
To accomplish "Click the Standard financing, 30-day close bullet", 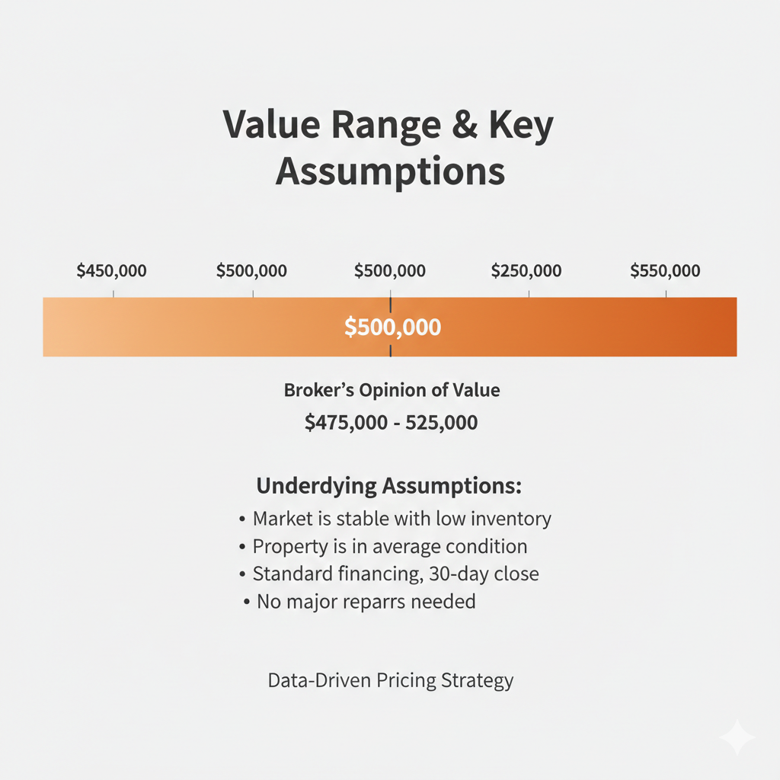I will click(x=389, y=574).
